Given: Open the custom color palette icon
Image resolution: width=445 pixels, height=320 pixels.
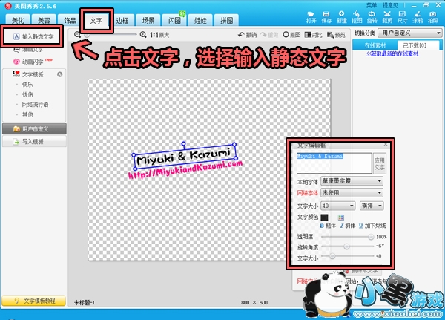Looking at the screenshot, I should tap(341, 218).
